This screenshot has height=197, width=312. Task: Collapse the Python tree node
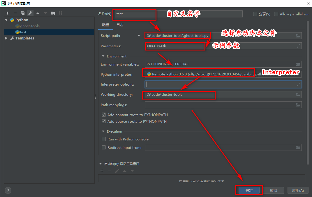click(6, 20)
